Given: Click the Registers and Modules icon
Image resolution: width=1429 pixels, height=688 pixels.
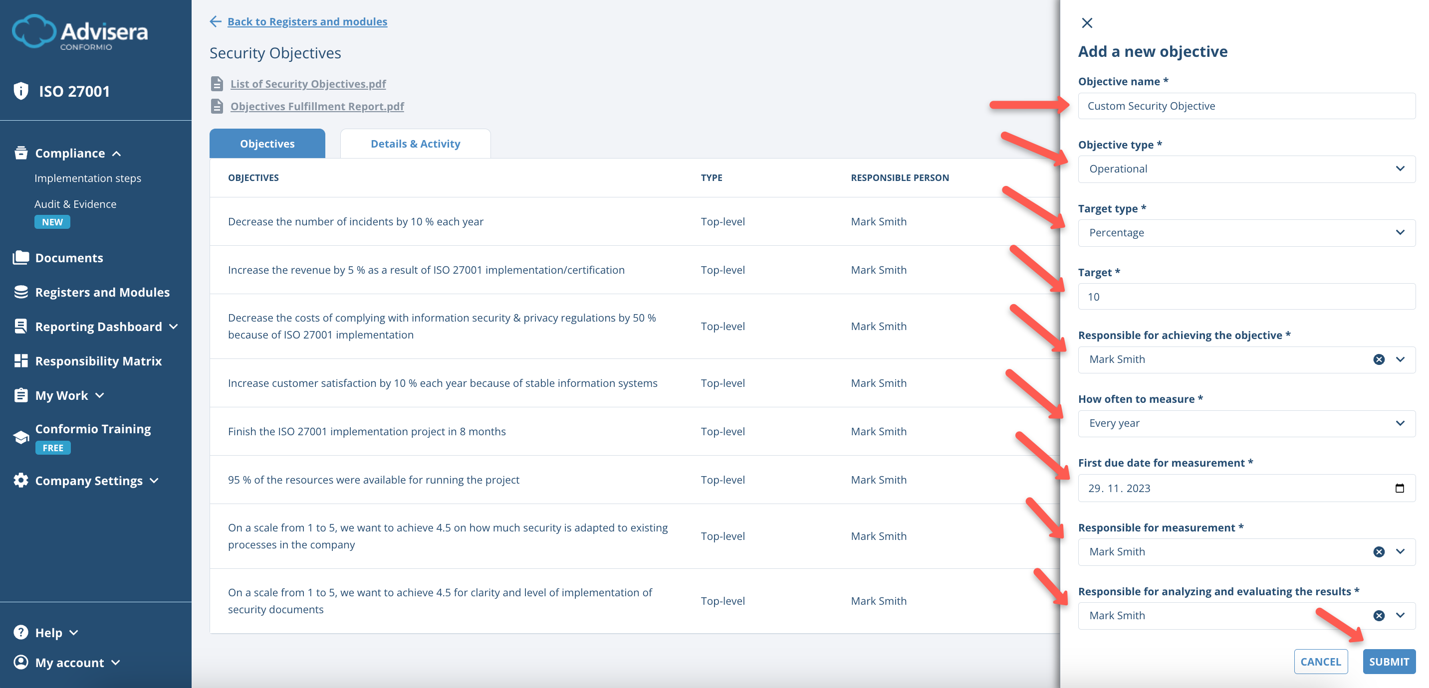Looking at the screenshot, I should point(21,292).
